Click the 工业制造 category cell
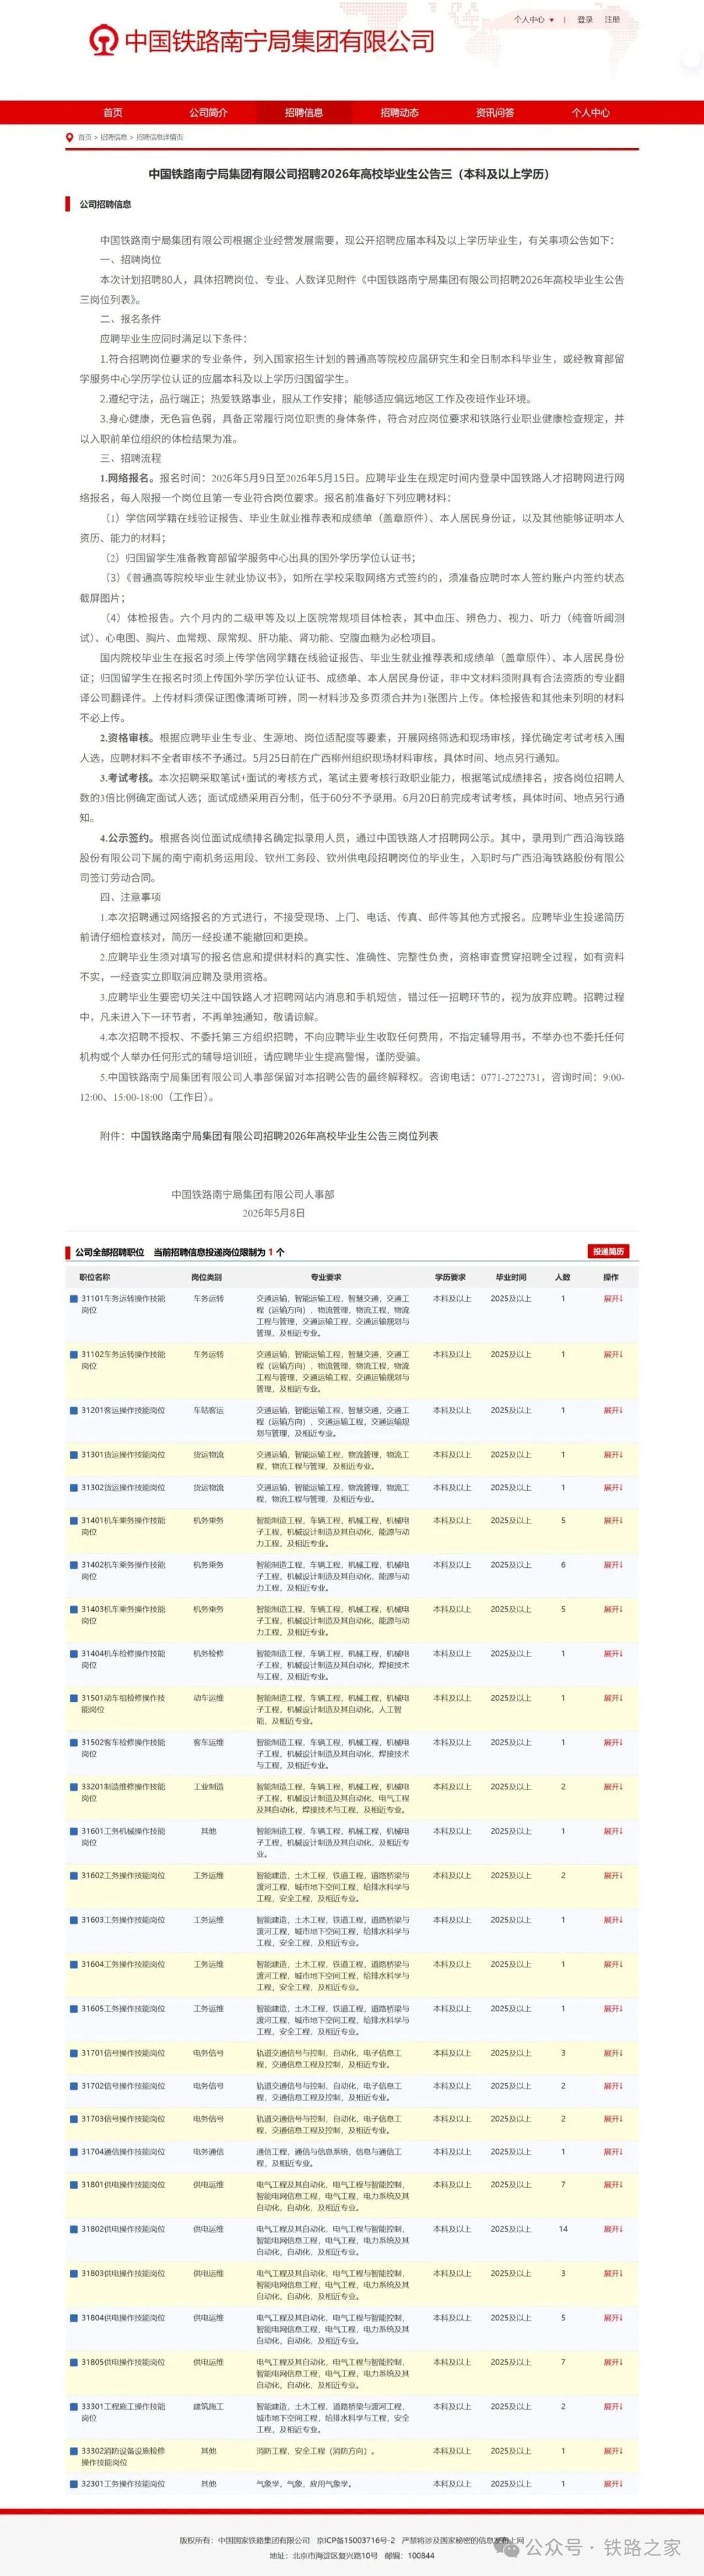 tap(208, 1786)
